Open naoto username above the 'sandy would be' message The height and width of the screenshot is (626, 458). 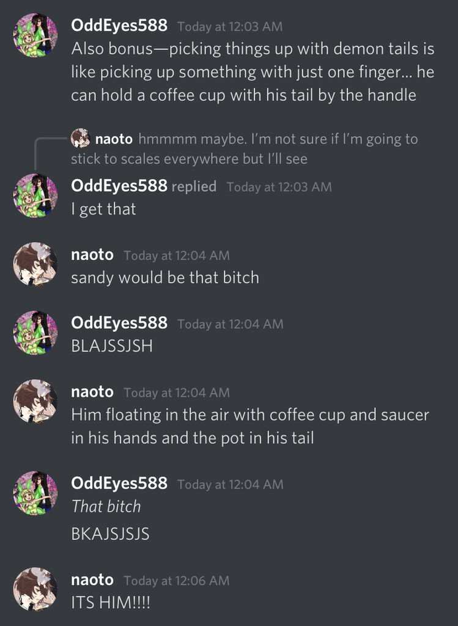tap(92, 255)
